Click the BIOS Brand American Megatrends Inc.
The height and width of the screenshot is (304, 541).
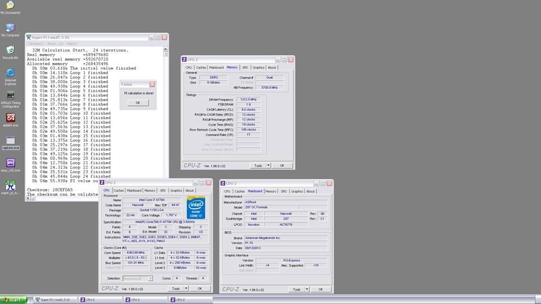tap(286, 238)
